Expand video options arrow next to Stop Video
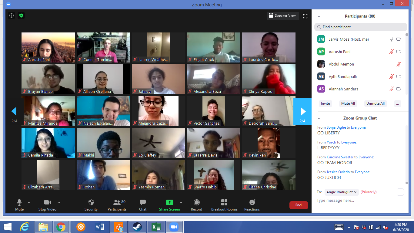This screenshot has height=233, width=414. [x=59, y=202]
